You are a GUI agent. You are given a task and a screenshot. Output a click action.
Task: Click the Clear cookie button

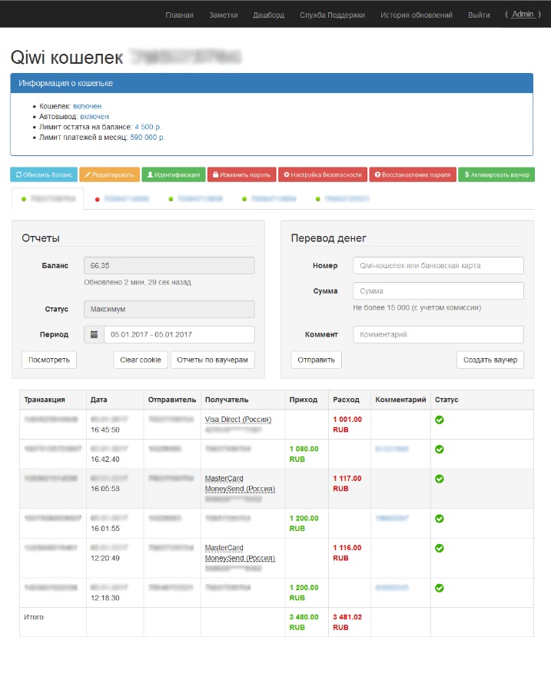141,360
